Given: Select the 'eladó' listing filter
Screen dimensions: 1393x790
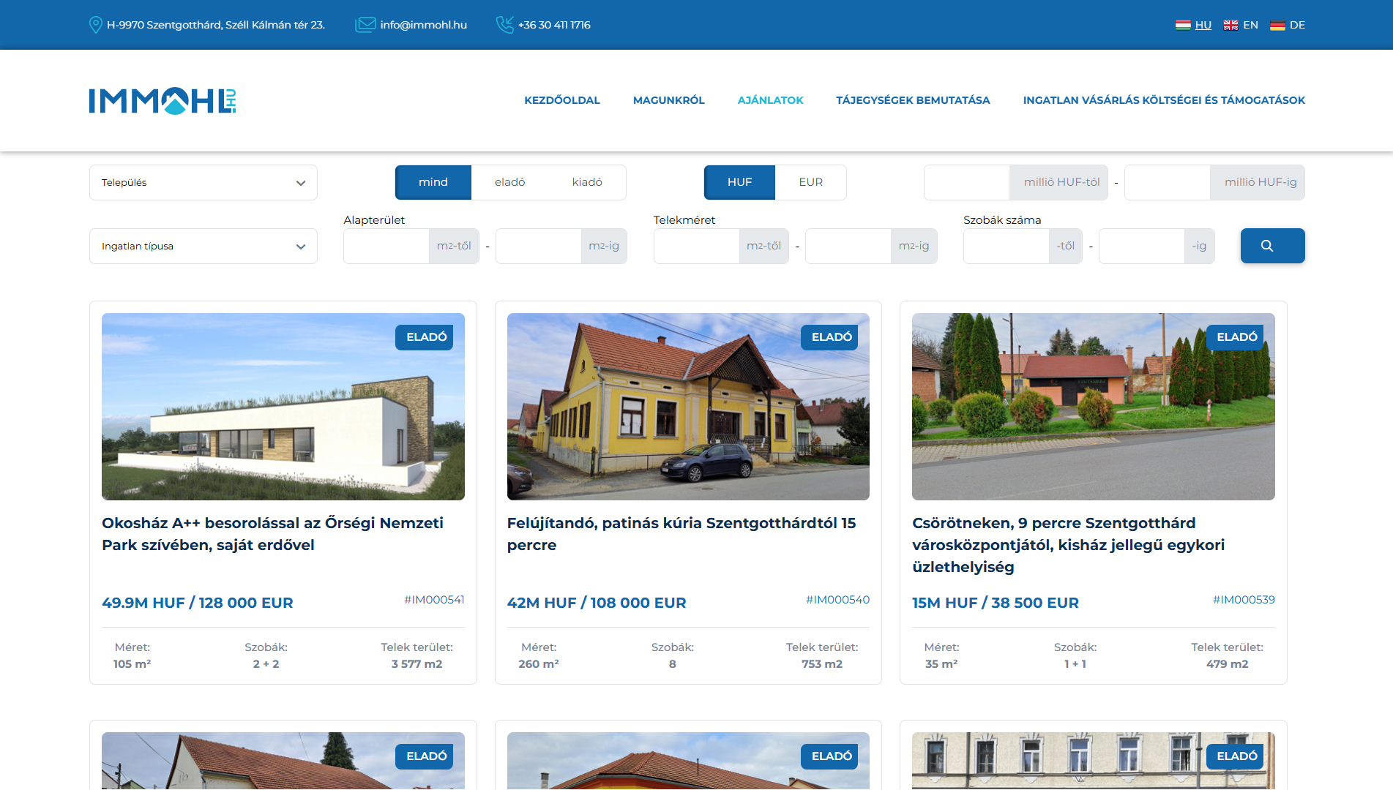Looking at the screenshot, I should pyautogui.click(x=509, y=182).
